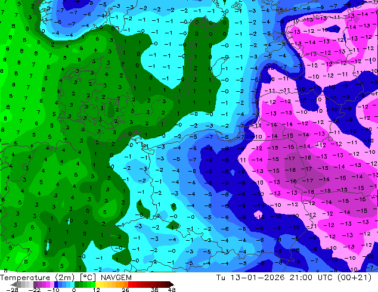378x292 pixels.
Task: Click the dark blue legend swatch above -10
Action: click(56, 284)
